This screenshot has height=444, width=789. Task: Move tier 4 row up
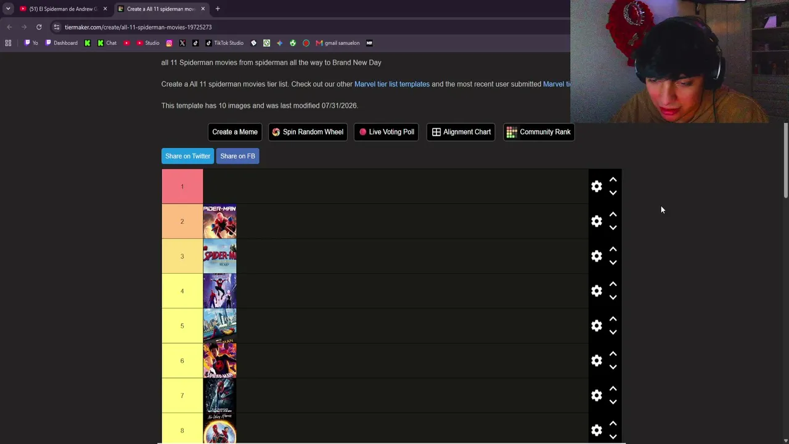click(613, 284)
